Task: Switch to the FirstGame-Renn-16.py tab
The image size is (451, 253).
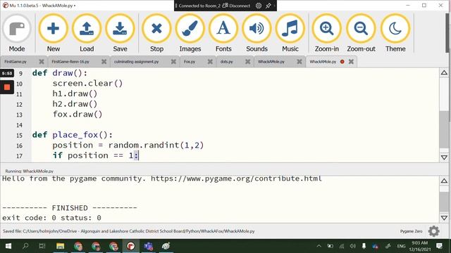Action: [x=70, y=62]
